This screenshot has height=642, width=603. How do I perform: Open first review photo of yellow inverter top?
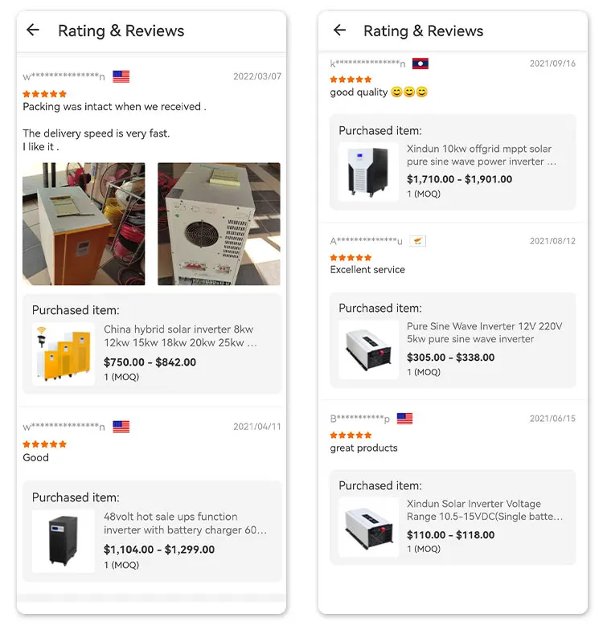(84, 224)
